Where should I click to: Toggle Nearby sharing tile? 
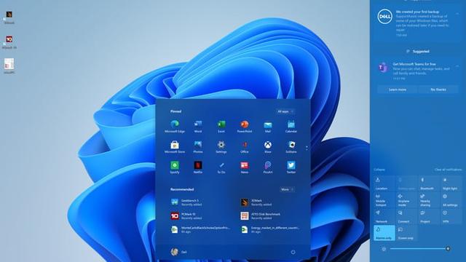pyautogui.click(x=428, y=200)
